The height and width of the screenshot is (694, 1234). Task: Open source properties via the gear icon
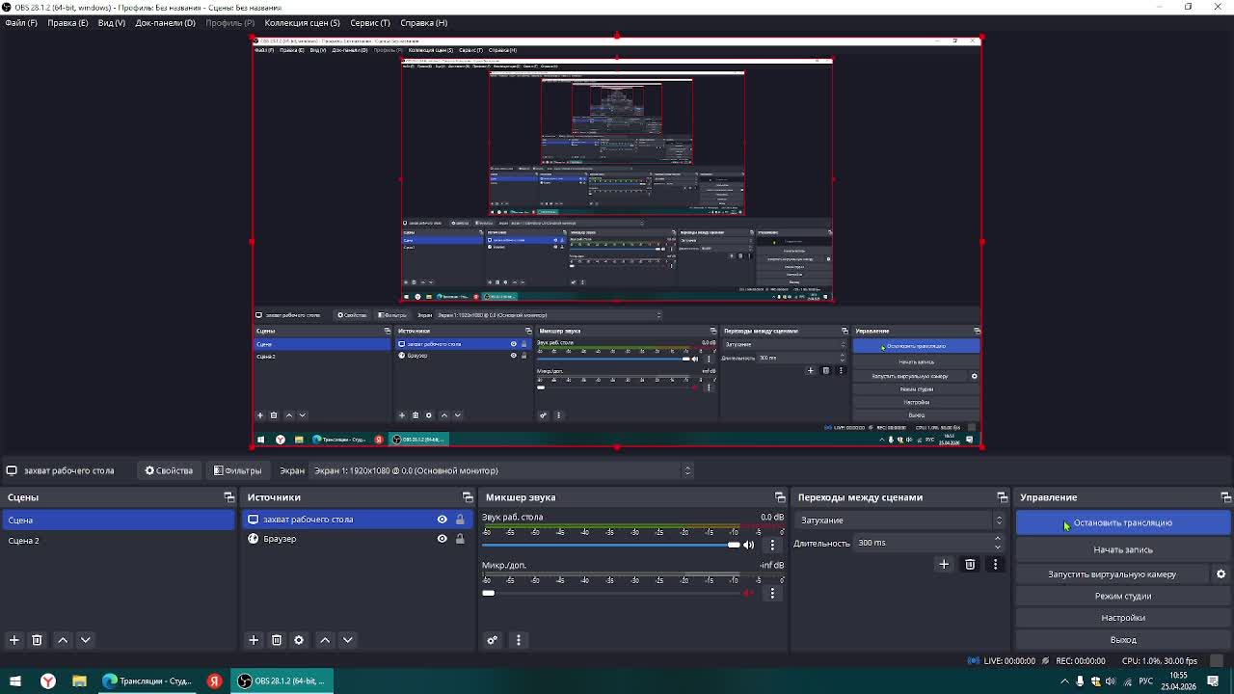click(x=299, y=640)
